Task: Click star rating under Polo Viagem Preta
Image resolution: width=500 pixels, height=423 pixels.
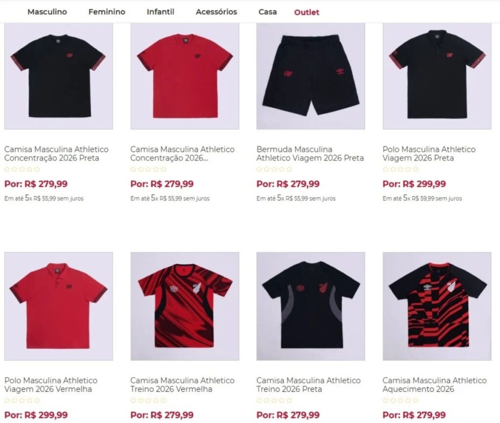Action: 400,169
